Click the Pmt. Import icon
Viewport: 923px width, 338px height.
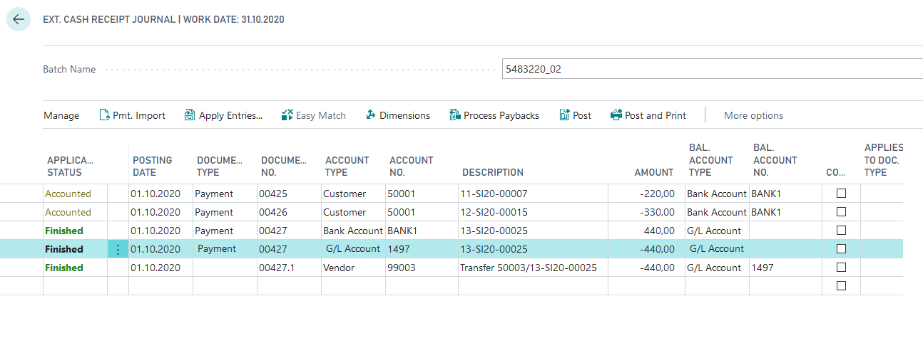pyautogui.click(x=104, y=115)
